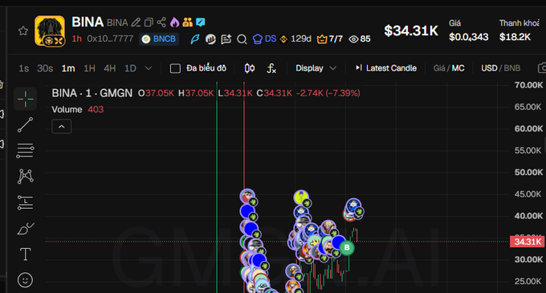Click the green B buy marker

tap(347, 248)
